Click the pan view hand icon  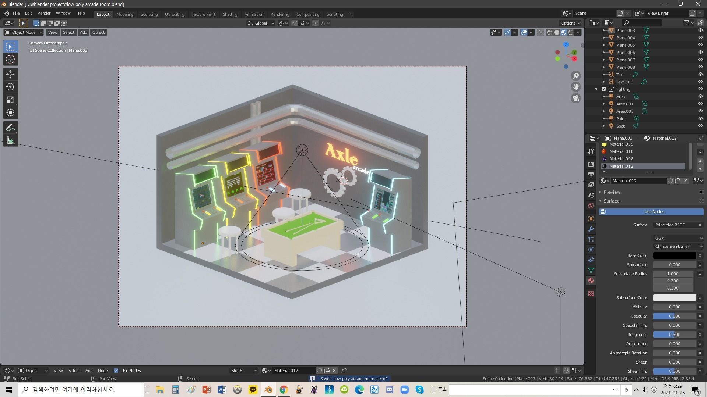click(576, 87)
